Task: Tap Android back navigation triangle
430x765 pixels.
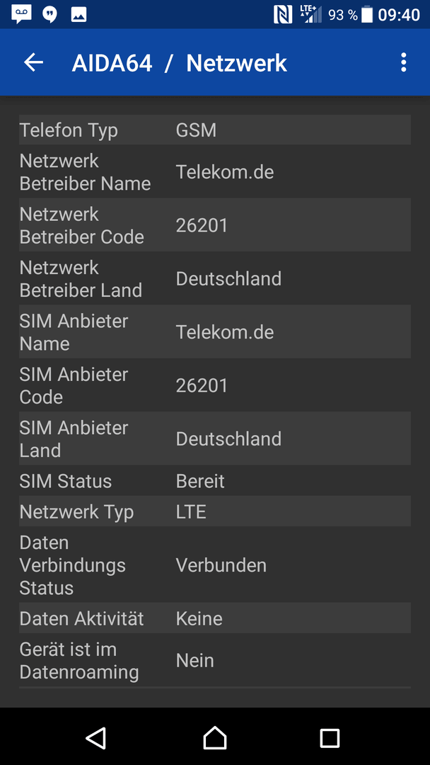Action: click(x=96, y=737)
